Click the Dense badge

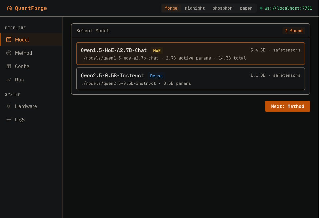(x=156, y=76)
